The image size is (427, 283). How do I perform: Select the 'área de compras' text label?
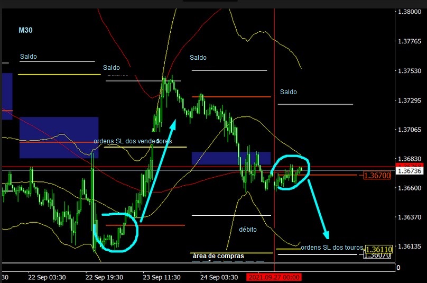[x=218, y=256]
